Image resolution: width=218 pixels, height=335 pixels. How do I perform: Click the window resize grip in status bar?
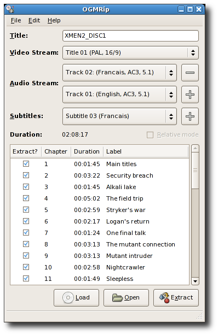(199, 316)
